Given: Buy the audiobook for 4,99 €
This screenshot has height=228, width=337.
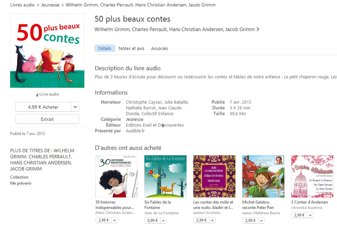Looking at the screenshot, I should coord(43,107).
